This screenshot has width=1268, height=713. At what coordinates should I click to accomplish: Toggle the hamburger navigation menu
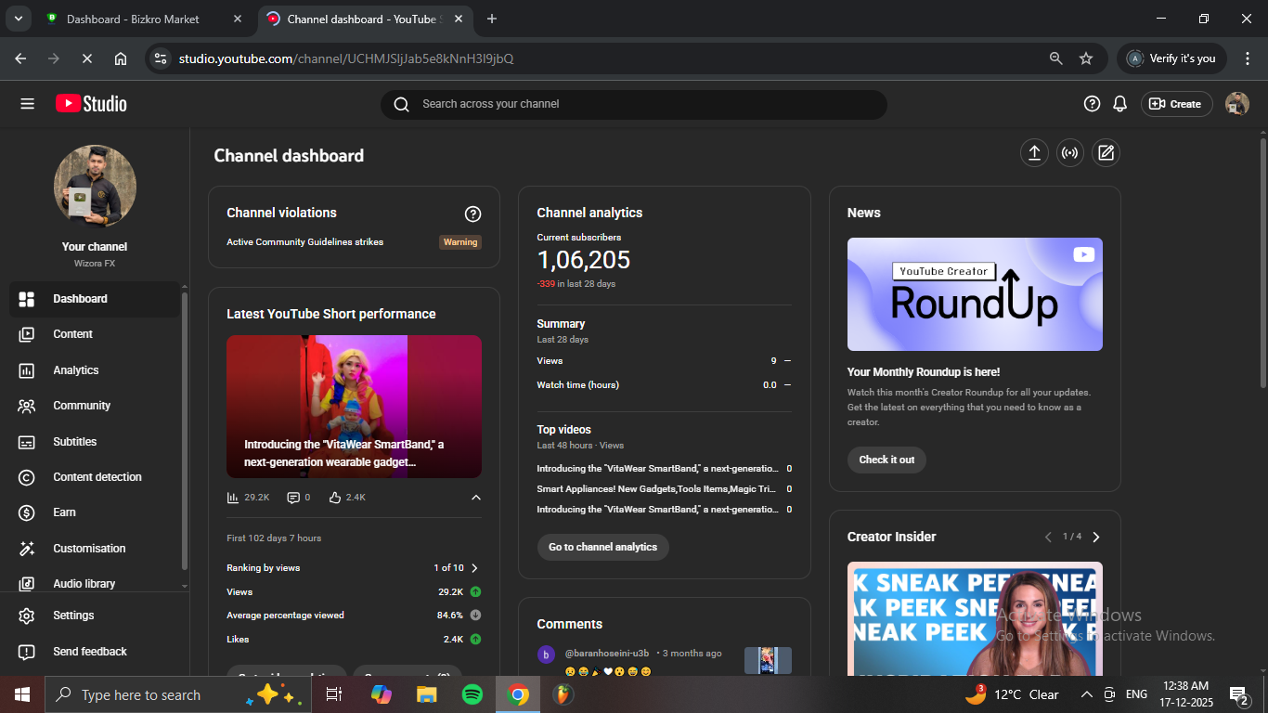coord(27,104)
